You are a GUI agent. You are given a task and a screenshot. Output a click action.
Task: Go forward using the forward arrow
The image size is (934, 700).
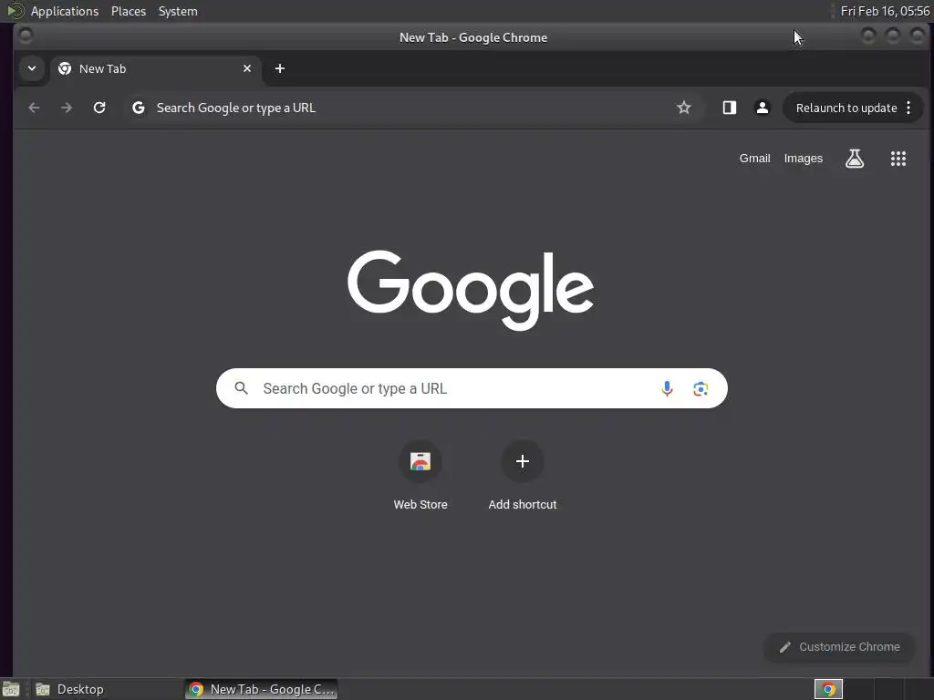click(x=67, y=108)
